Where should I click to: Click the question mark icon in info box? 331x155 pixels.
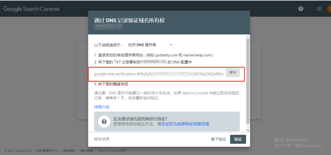tap(104, 122)
